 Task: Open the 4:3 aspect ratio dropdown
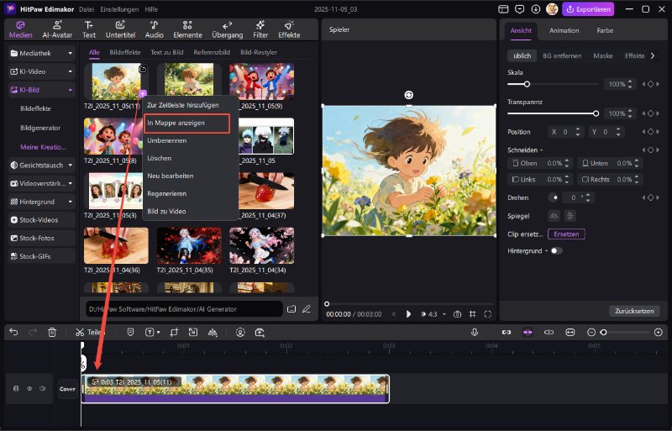click(433, 313)
